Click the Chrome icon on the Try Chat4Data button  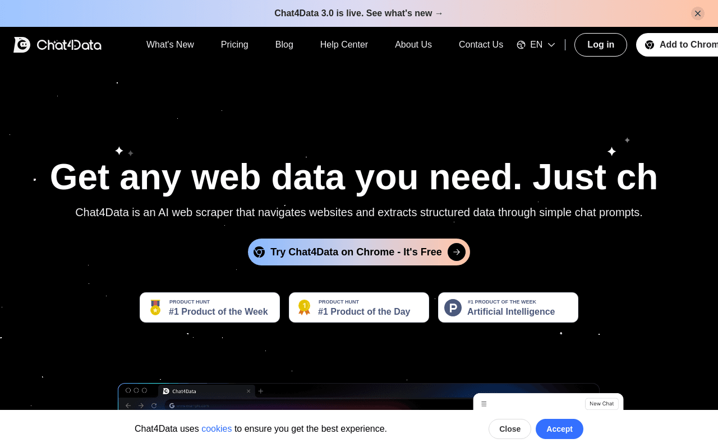click(x=259, y=252)
